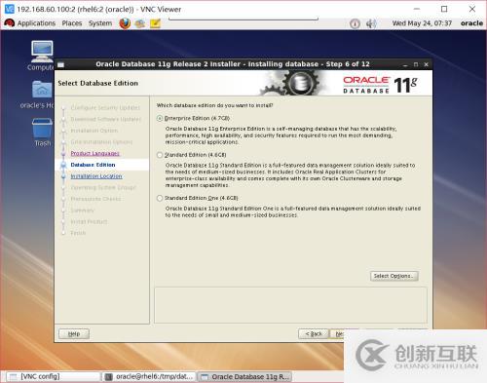Click Finish step
The image size is (487, 383).
(x=78, y=233)
